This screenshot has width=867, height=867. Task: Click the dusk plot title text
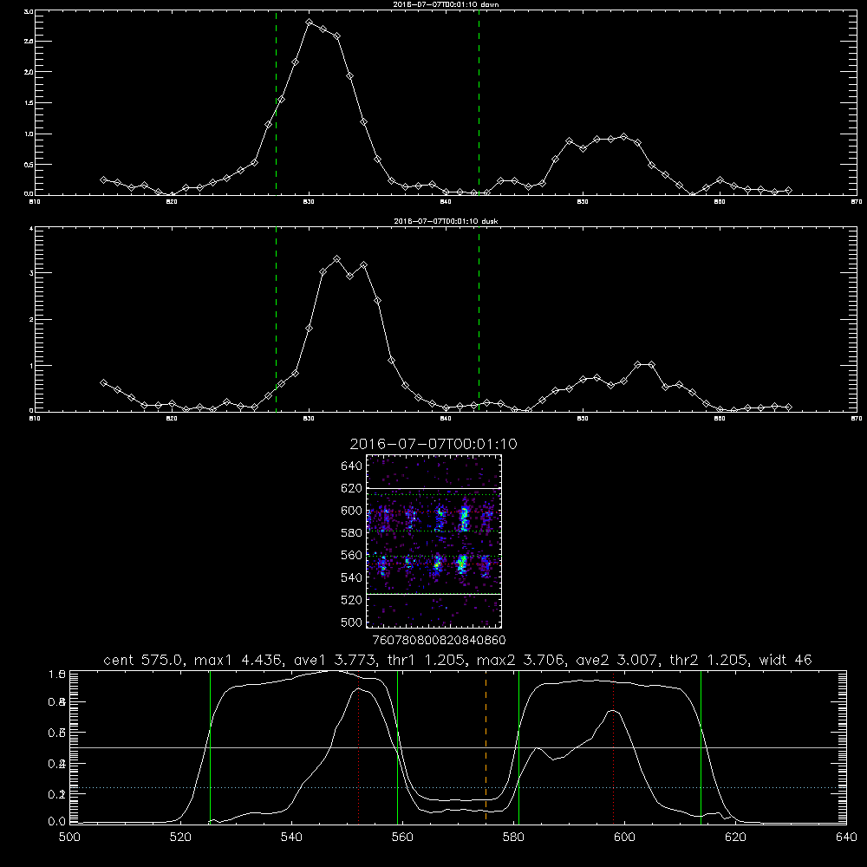tap(447, 221)
